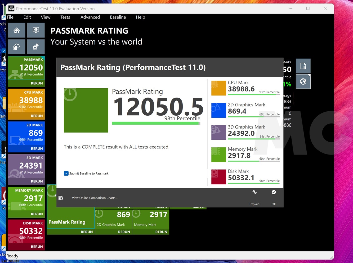Viewport: 353px width, 263px height.
Task: Click the Explain icon in the dialog
Action: pyautogui.click(x=254, y=192)
